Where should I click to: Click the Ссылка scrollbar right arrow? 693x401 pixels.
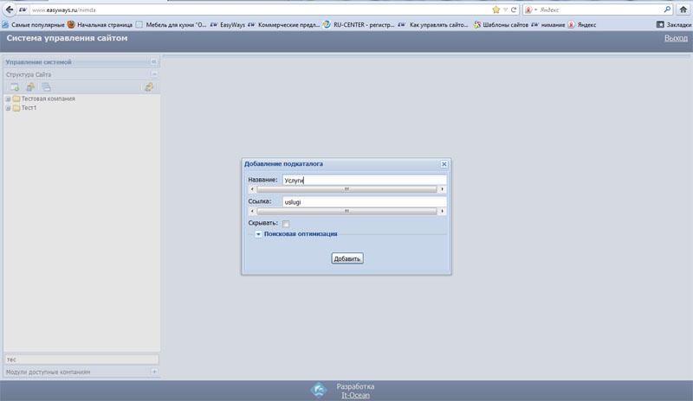point(442,212)
